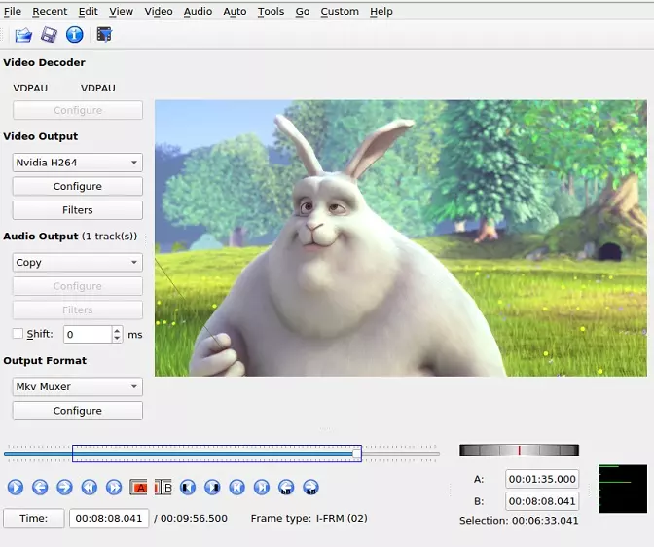This screenshot has height=547, width=654.
Task: Click the timeline slider handle
Action: (356, 454)
